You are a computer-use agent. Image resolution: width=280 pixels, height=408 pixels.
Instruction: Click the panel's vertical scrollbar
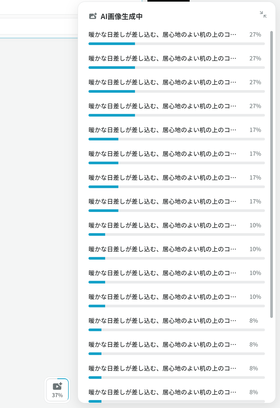271,174
